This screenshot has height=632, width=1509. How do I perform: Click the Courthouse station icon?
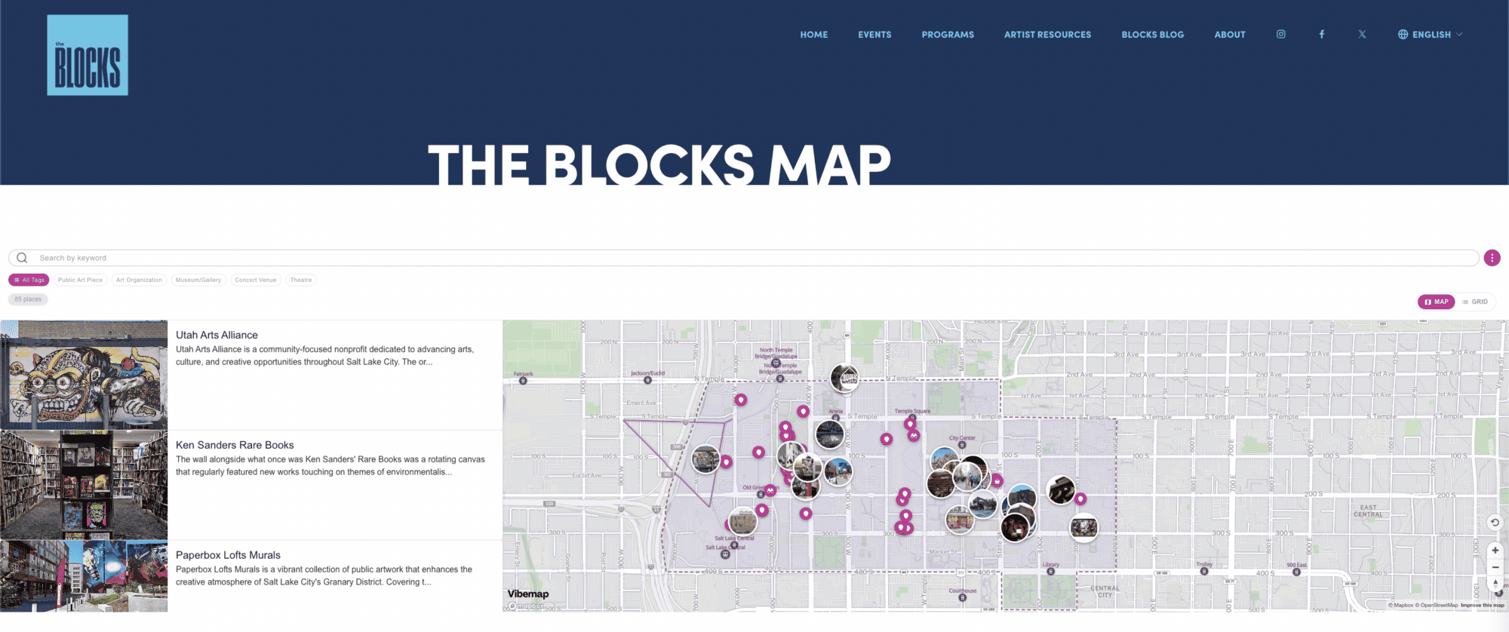tap(962, 597)
